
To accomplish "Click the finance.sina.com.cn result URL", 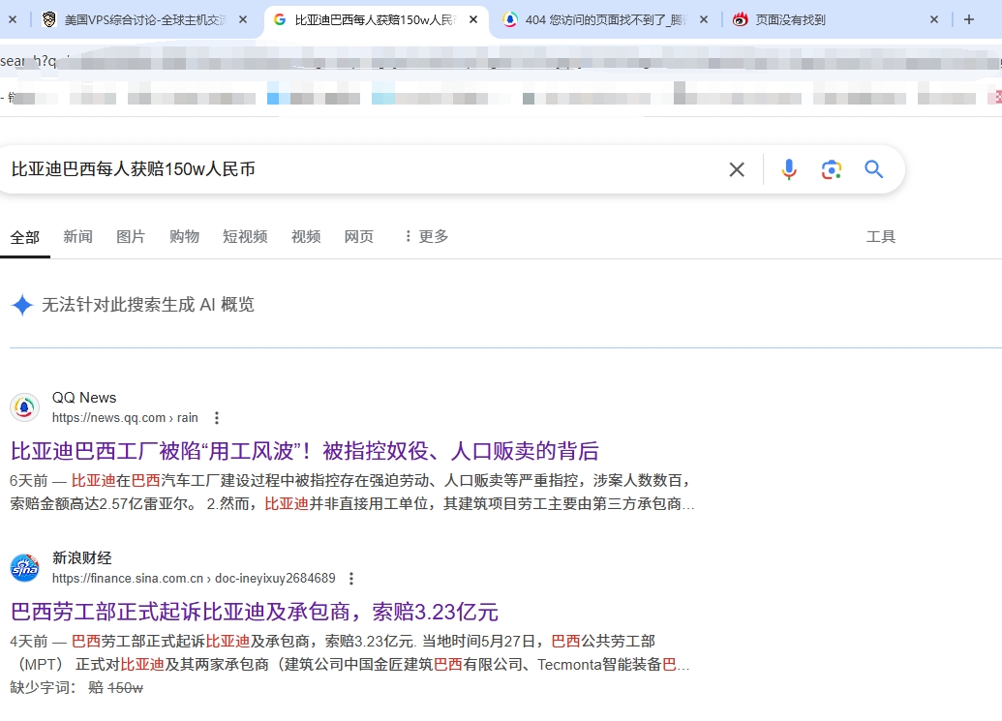I will [x=194, y=579].
